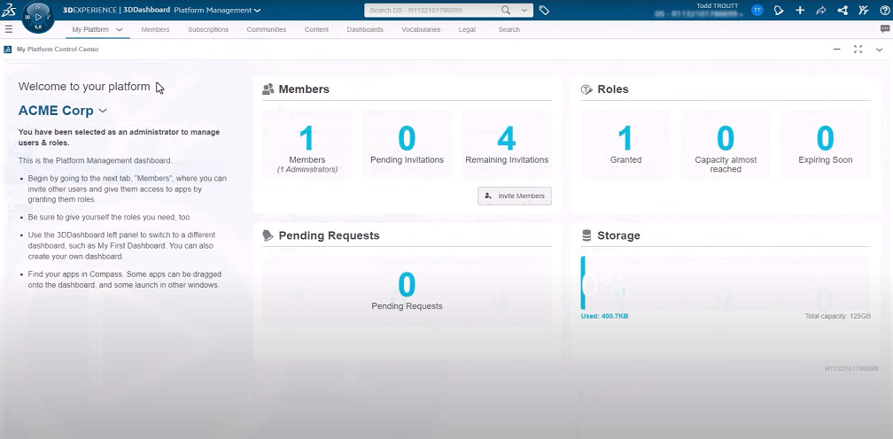
Task: Click the Welcome to your platform heading
Action: (x=84, y=87)
